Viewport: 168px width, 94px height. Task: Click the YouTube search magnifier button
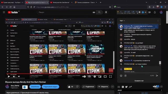pos(99,12)
